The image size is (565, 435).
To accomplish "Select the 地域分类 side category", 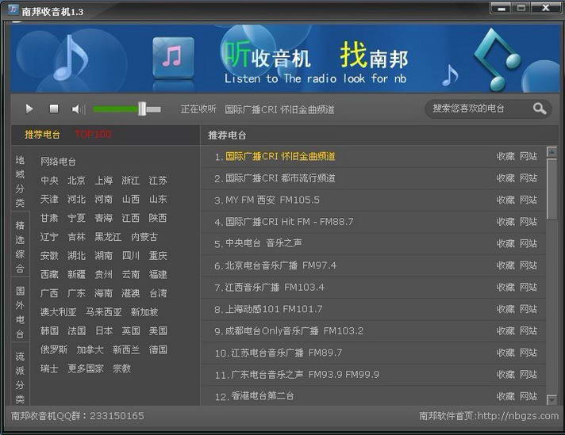I will 20,181.
